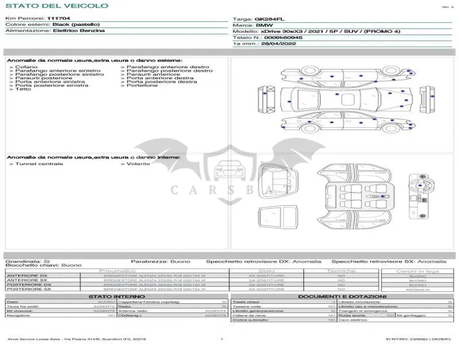Select the "Tetto" list entry
Screen dimensions: 459x344
(23, 89)
